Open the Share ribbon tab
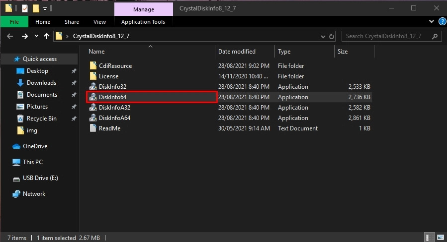The height and width of the screenshot is (242, 447). click(x=72, y=22)
